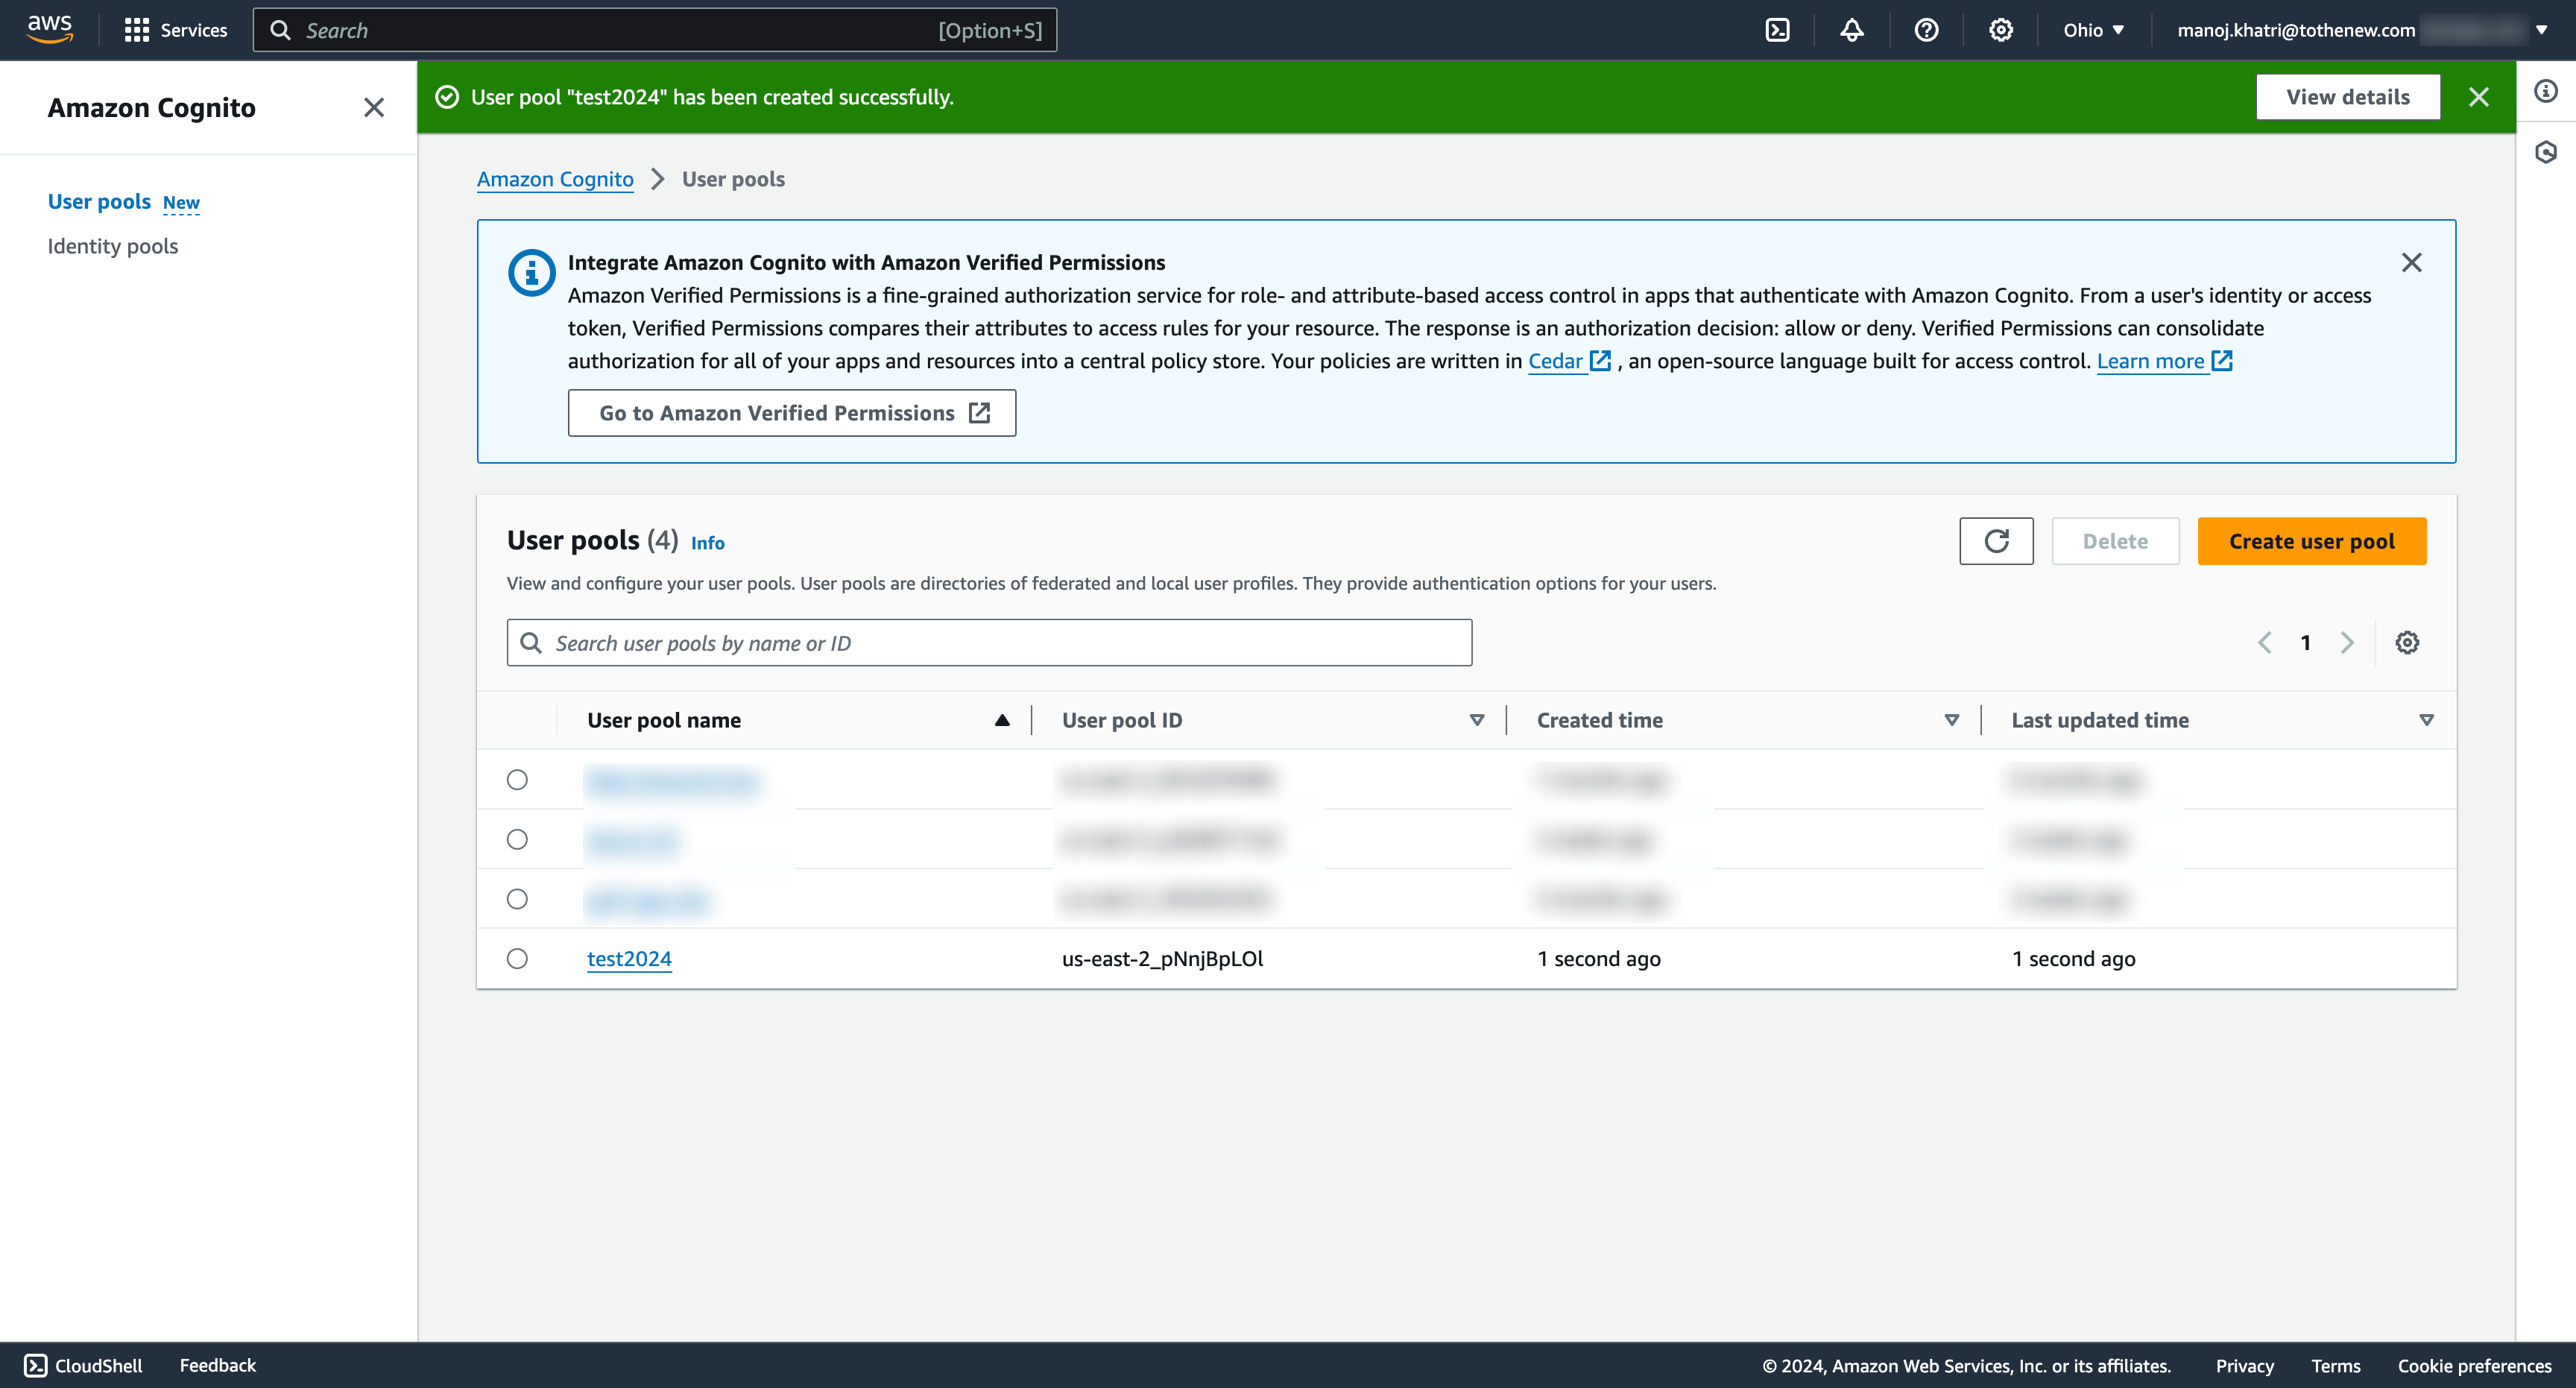The width and height of the screenshot is (2576, 1388).
Task: Open the hexagon panel icon on the right edge
Action: pyautogui.click(x=2546, y=152)
